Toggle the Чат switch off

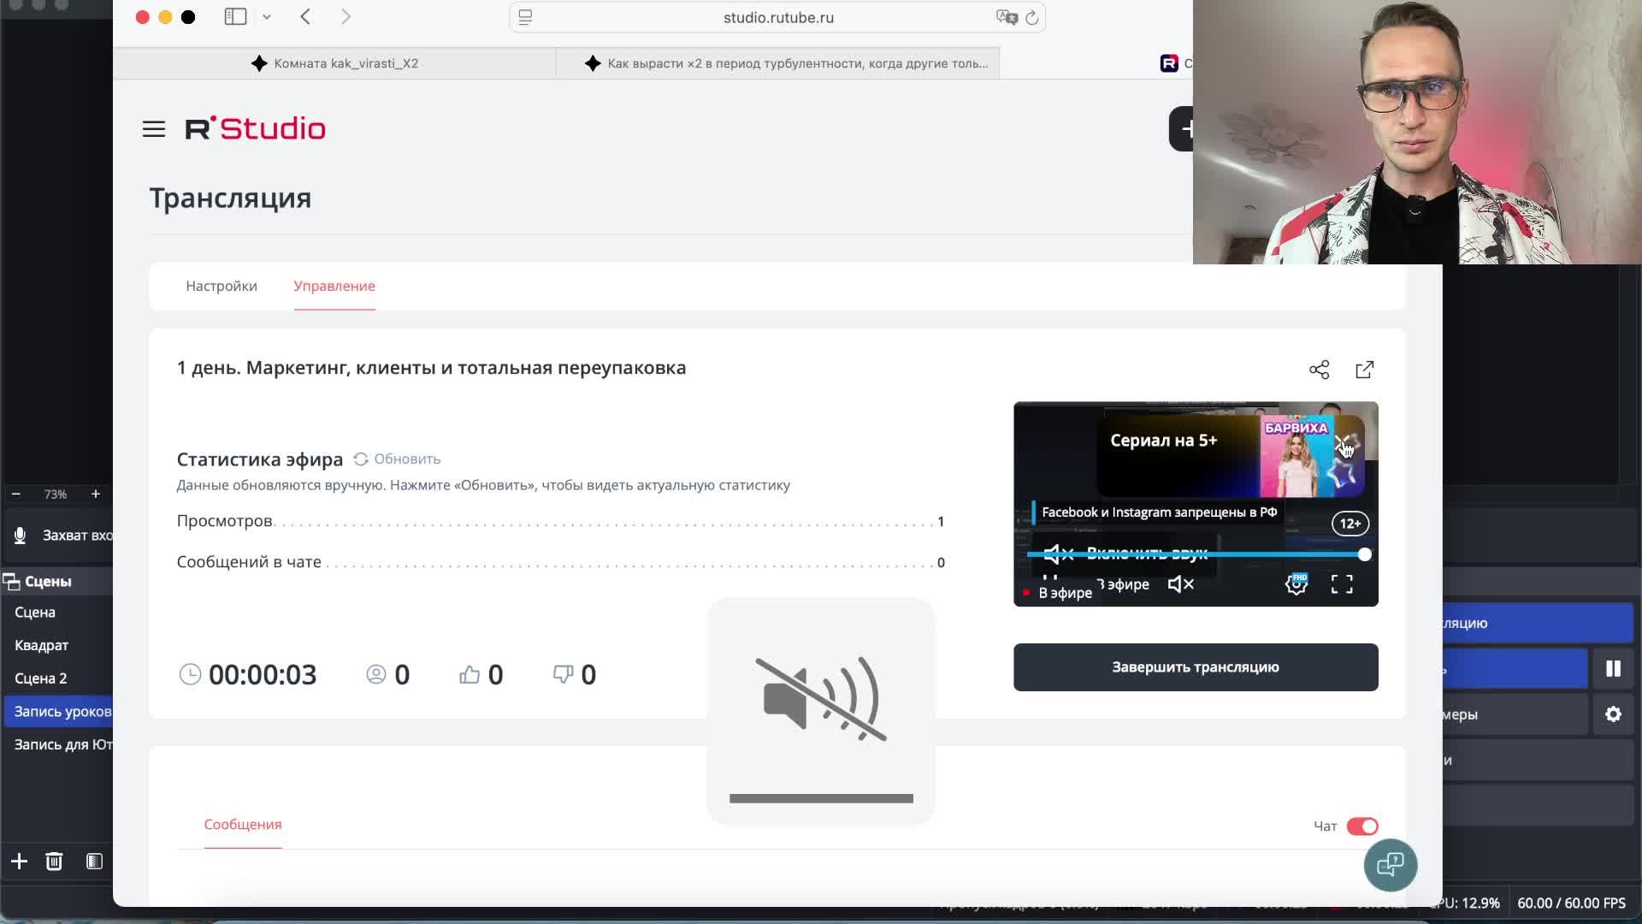(1361, 826)
